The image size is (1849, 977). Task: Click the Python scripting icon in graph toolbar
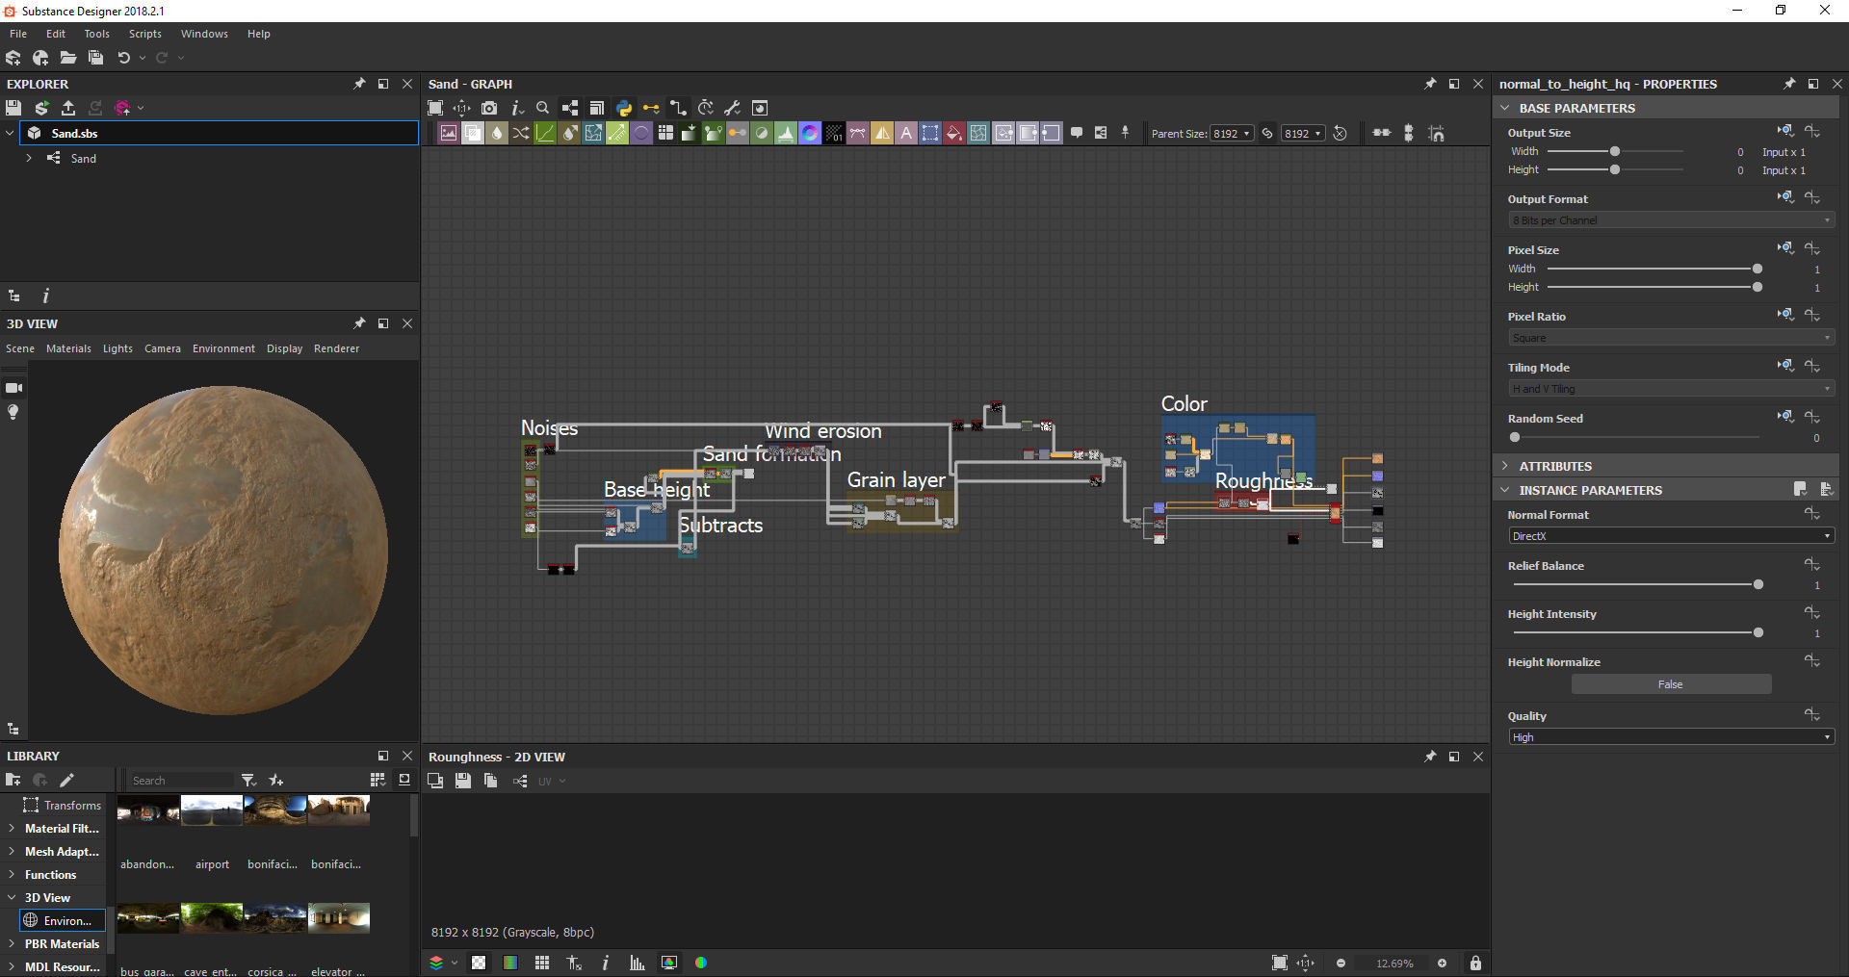click(624, 108)
